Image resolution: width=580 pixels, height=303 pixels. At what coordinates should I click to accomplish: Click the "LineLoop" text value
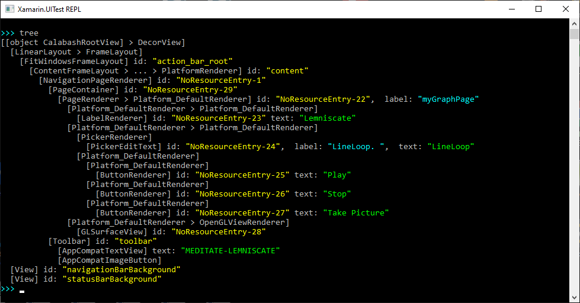pyautogui.click(x=450, y=147)
